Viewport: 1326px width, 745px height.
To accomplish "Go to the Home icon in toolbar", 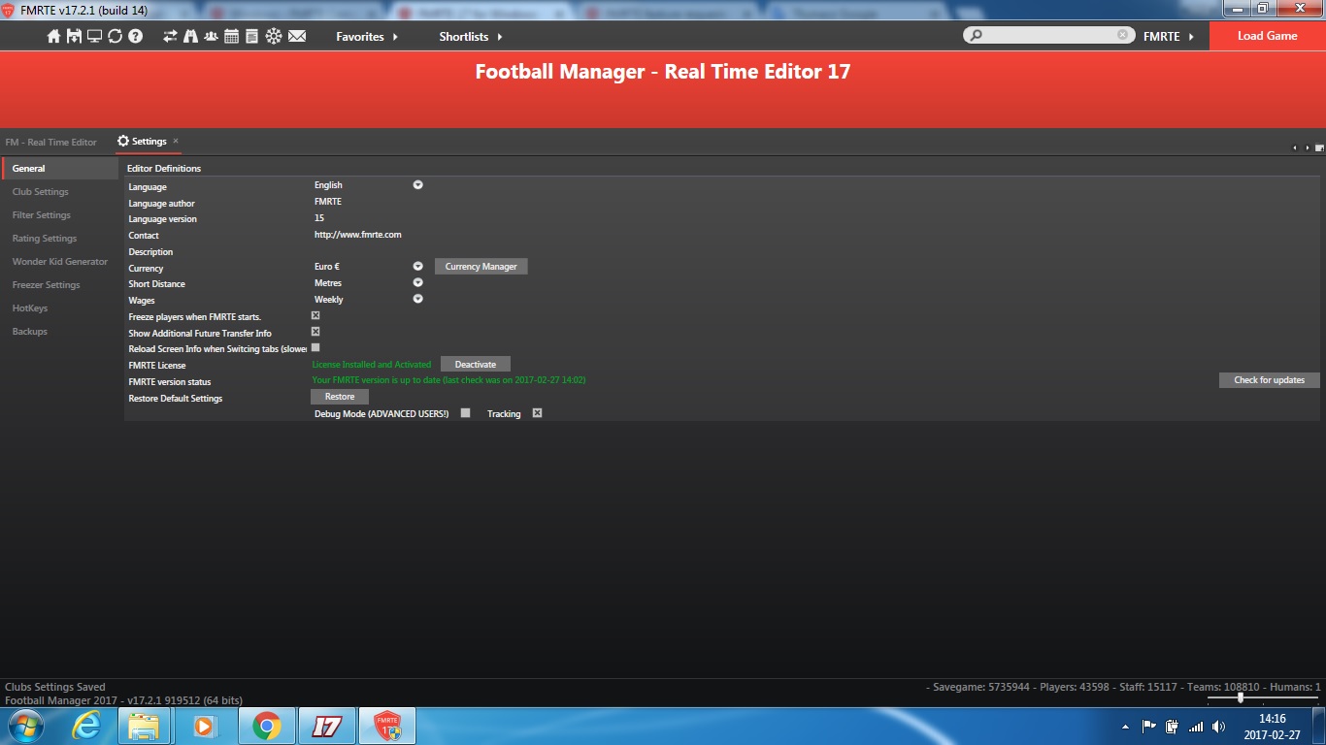I will pyautogui.click(x=54, y=36).
